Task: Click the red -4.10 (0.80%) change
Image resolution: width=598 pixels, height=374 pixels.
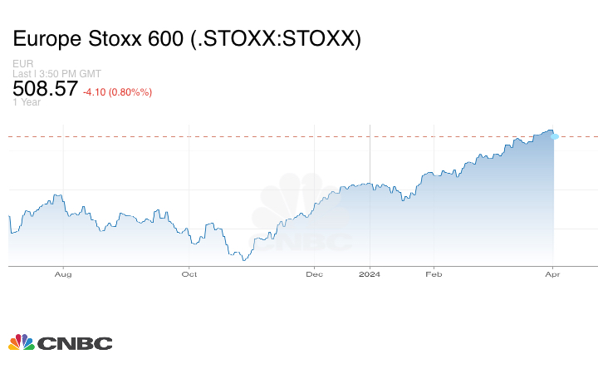Action: click(x=117, y=91)
